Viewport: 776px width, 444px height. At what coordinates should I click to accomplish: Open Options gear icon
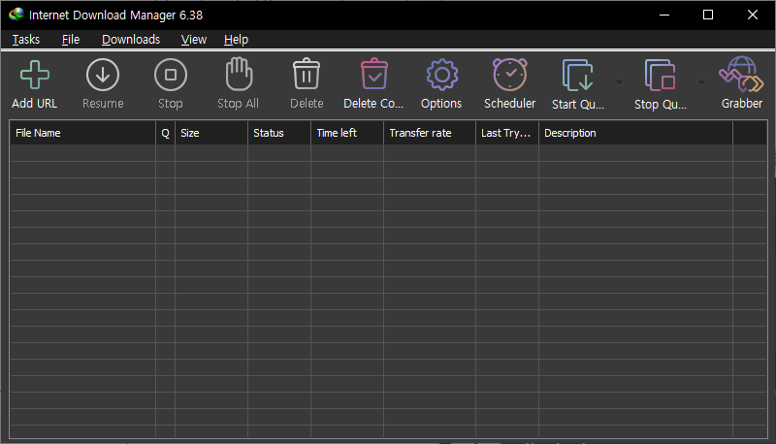tap(442, 75)
